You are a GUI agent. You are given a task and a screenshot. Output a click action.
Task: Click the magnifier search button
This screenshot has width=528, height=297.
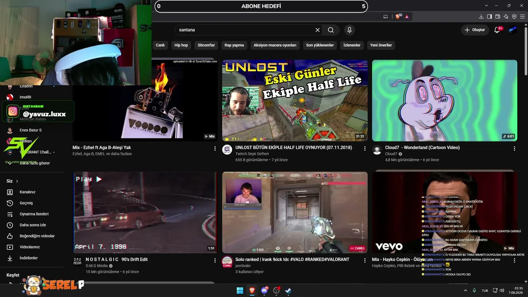[x=331, y=30]
